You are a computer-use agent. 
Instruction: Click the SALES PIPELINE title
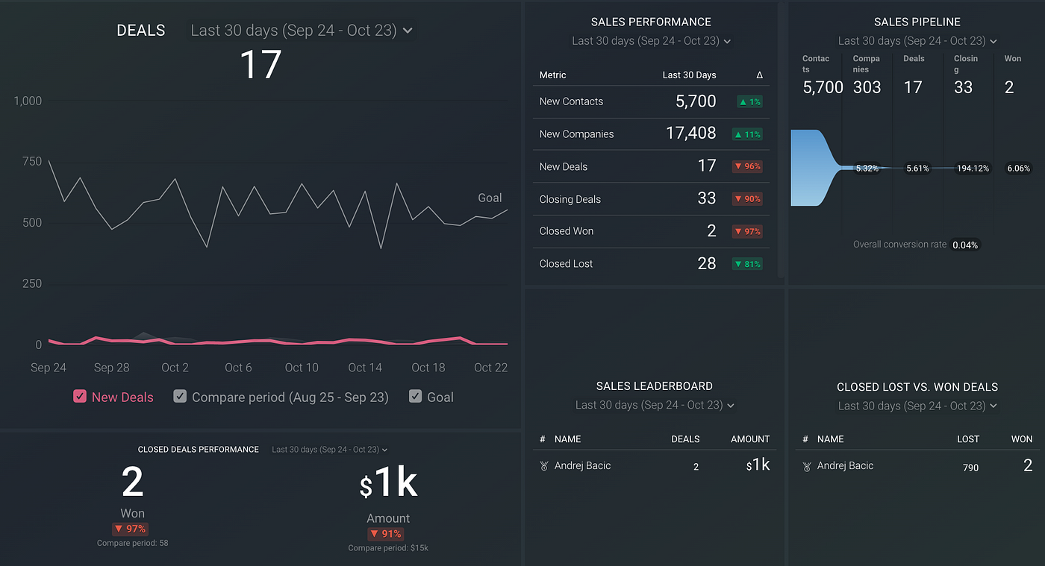(x=917, y=22)
